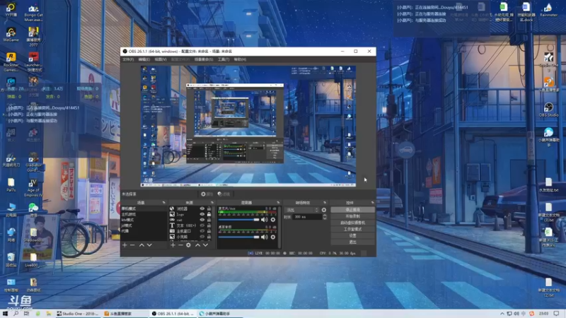Open the File (F) menu
The image size is (566, 318).
pos(128,59)
